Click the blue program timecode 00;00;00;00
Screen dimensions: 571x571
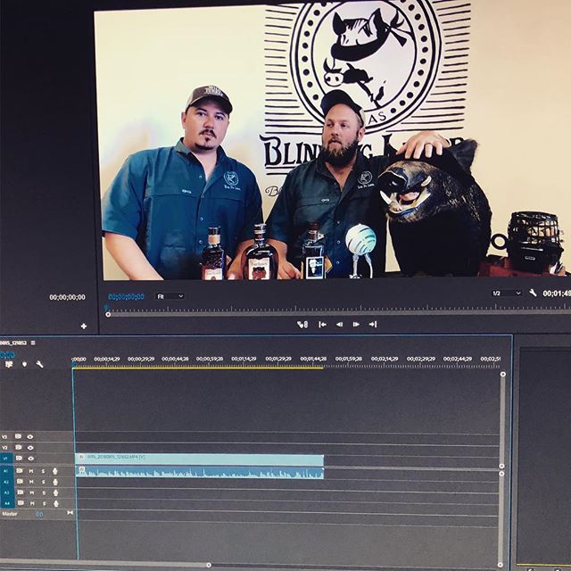[x=126, y=297]
